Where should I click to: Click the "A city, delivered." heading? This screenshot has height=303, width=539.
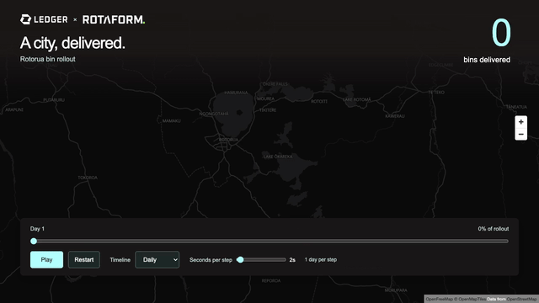tap(72, 43)
